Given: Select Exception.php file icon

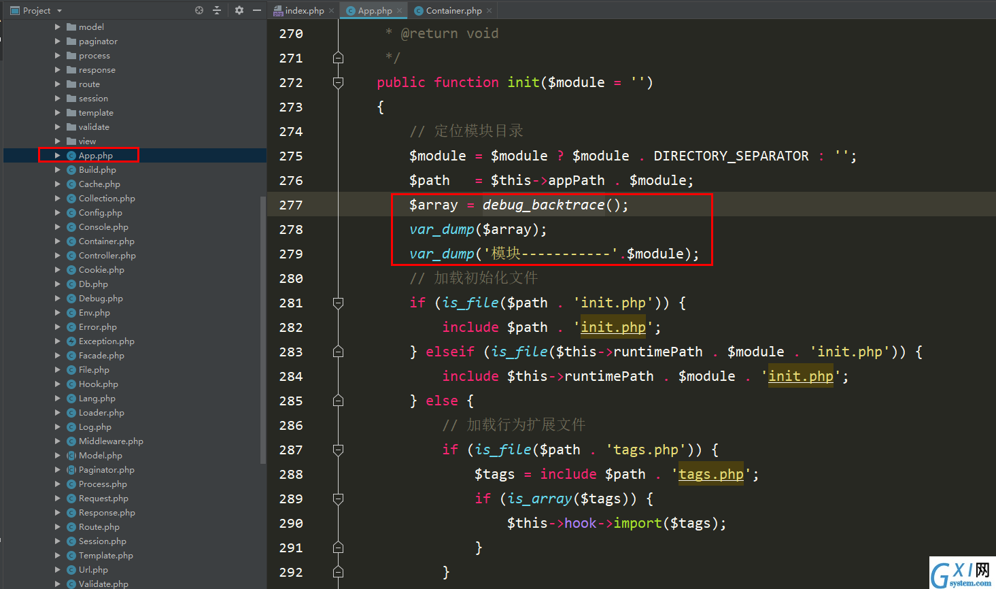Looking at the screenshot, I should pyautogui.click(x=71, y=341).
